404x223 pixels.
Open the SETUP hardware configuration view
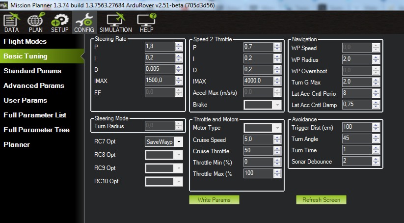tap(60, 23)
